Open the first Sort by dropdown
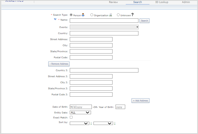This screenshot has height=134, width=198. click(x=79, y=124)
